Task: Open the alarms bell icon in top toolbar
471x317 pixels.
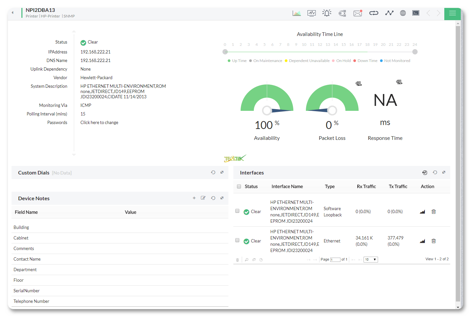Action: click(327, 13)
